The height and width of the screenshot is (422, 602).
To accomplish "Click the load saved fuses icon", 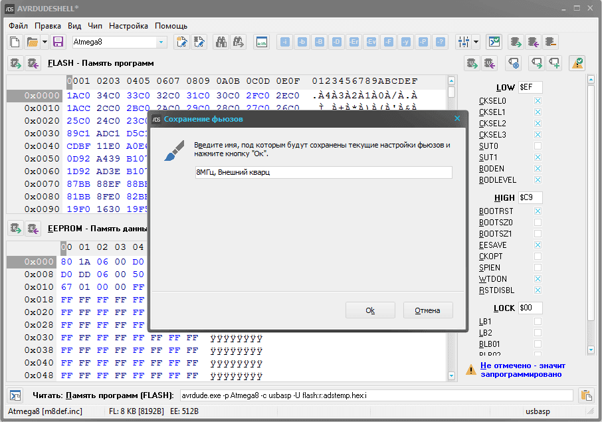I will [x=537, y=63].
